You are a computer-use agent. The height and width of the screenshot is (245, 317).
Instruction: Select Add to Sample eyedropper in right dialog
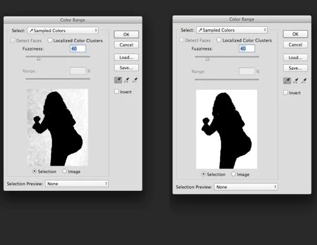pos(295,80)
